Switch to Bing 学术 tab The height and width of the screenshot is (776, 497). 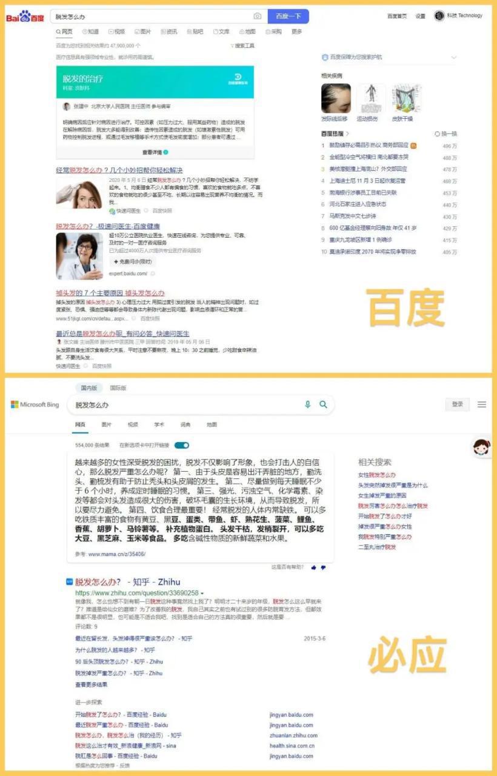coord(159,424)
